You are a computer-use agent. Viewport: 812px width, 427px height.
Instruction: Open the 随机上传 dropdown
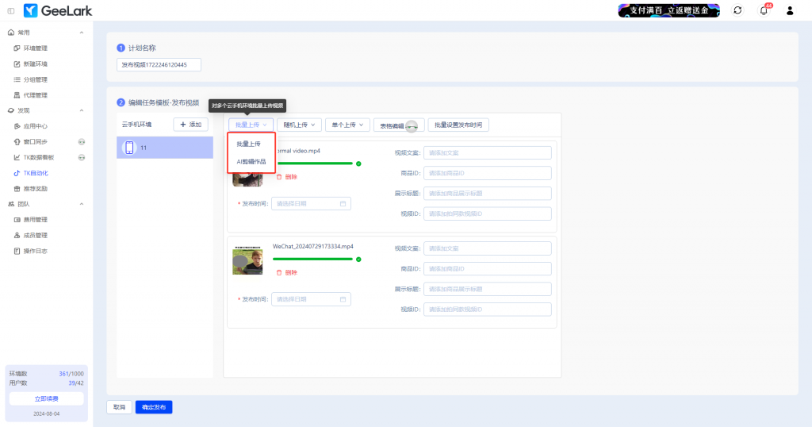[x=301, y=125]
